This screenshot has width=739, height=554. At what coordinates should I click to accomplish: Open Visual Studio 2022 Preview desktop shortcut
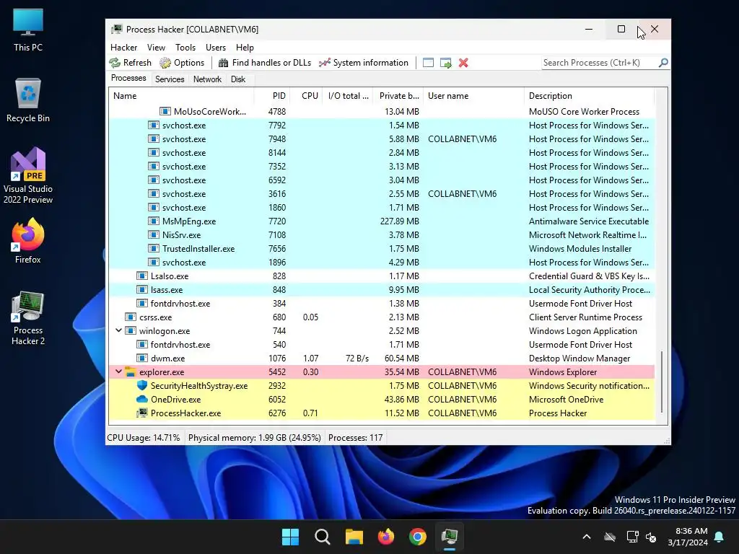coord(28,175)
